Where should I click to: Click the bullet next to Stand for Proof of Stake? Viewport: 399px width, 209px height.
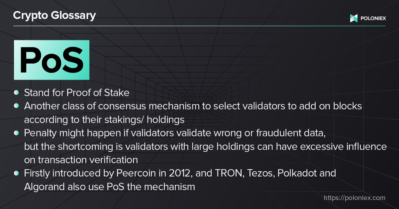coord(16,92)
